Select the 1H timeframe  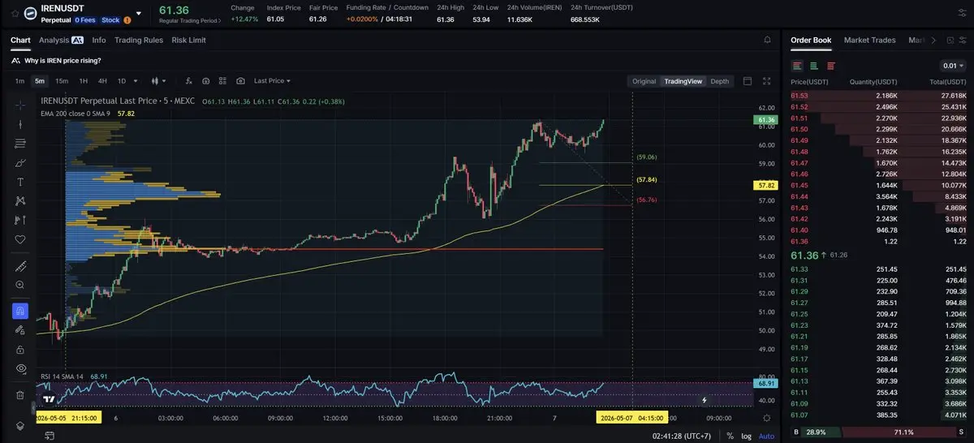tap(83, 81)
